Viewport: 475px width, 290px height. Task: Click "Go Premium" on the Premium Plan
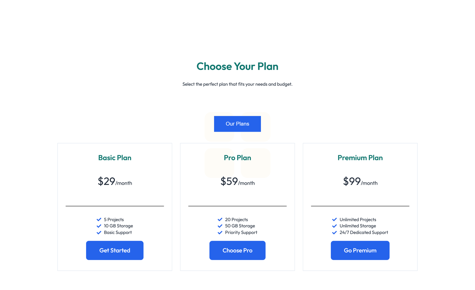tap(360, 250)
